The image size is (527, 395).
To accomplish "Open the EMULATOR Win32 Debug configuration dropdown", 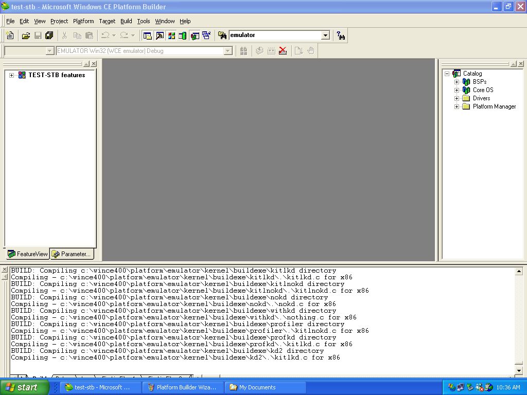I will 228,51.
